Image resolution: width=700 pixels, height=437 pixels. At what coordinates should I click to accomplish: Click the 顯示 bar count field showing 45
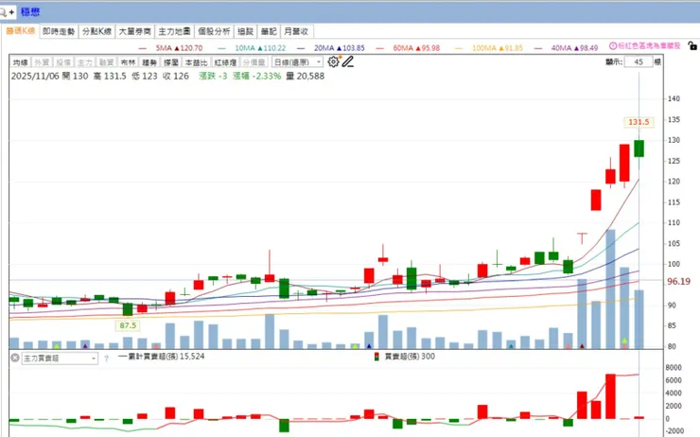click(639, 62)
